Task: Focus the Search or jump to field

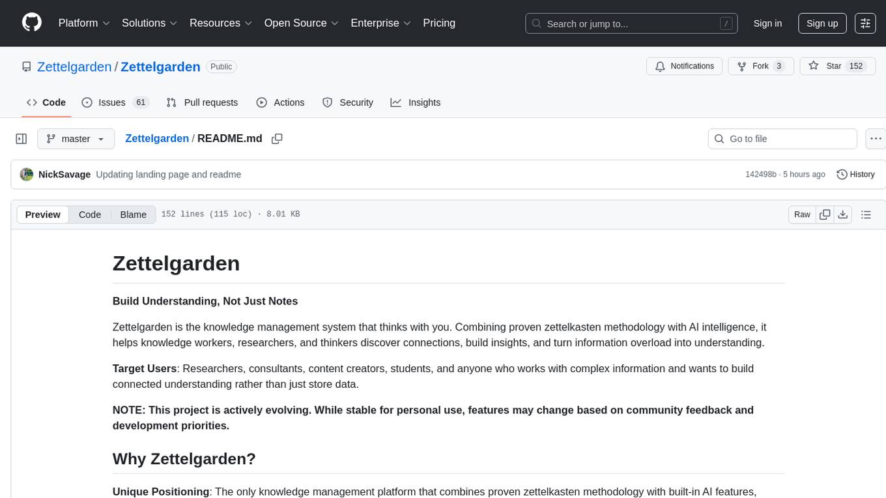Action: [x=631, y=23]
